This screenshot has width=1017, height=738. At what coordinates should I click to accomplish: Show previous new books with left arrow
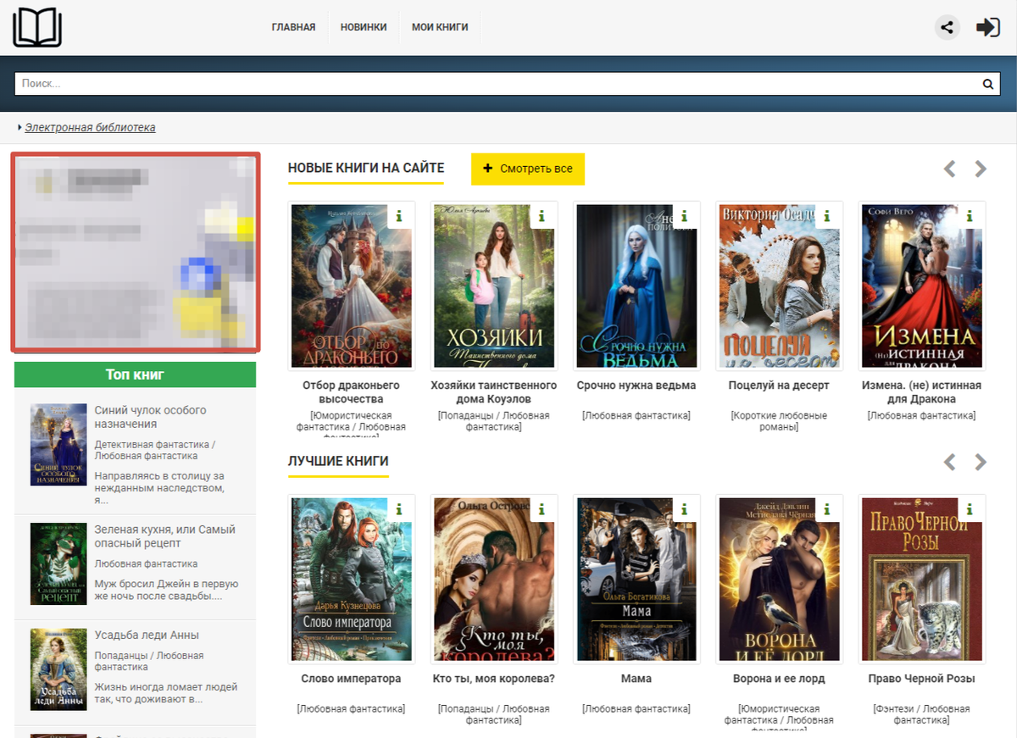click(x=950, y=169)
